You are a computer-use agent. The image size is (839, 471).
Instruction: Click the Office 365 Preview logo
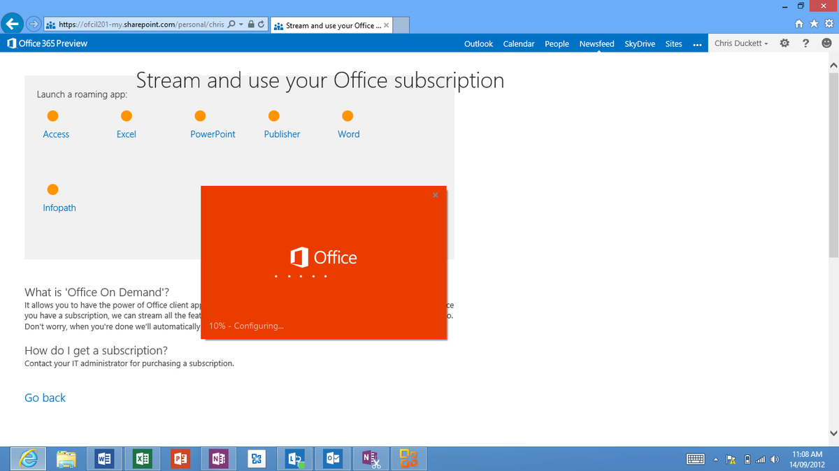click(x=48, y=43)
